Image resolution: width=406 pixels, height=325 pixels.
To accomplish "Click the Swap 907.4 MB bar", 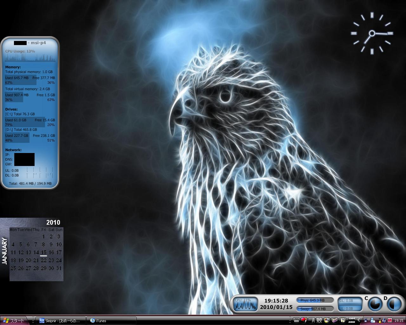I will [x=315, y=308].
